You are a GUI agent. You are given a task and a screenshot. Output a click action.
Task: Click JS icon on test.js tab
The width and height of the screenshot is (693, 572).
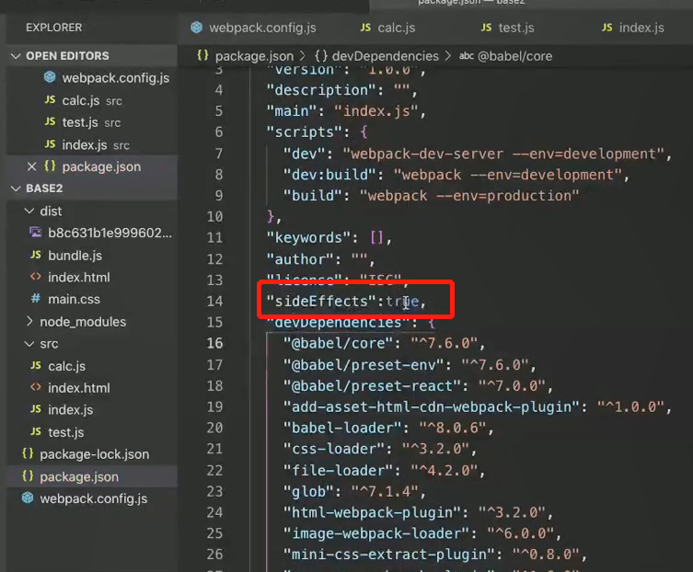tap(486, 28)
